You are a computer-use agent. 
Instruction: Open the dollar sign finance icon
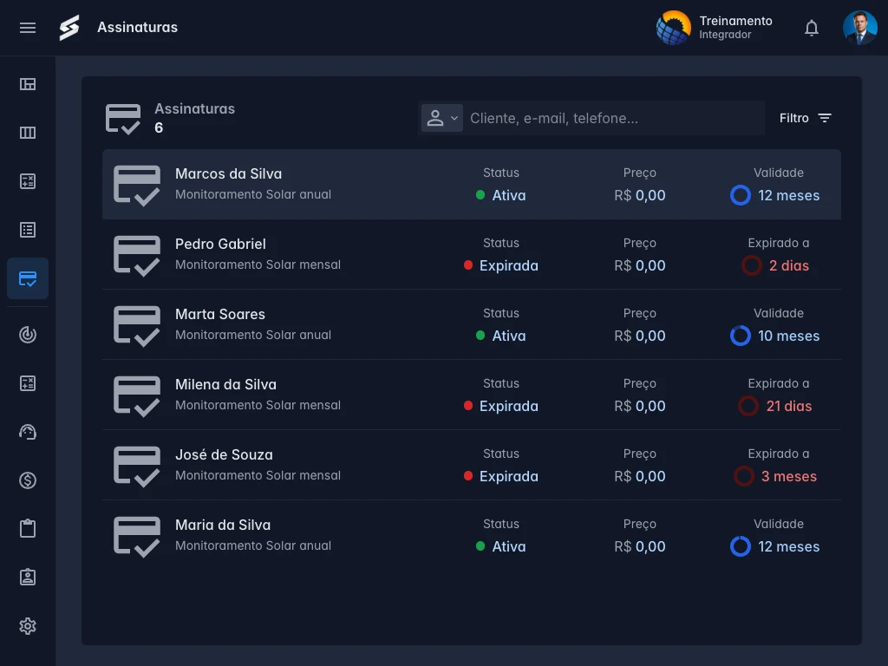[28, 480]
